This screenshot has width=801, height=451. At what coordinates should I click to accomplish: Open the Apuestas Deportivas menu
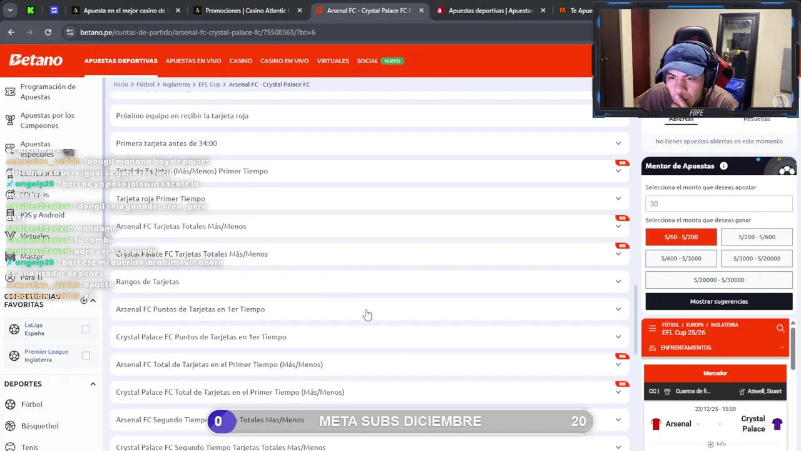point(121,61)
